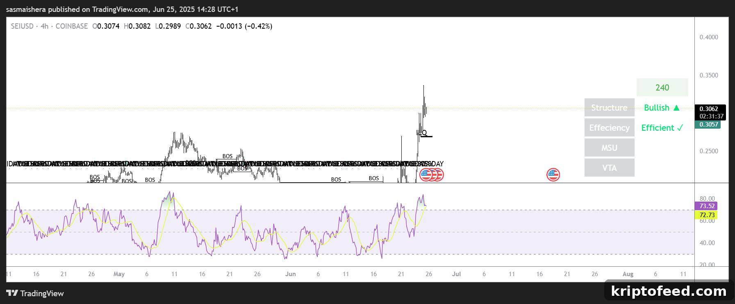The height and width of the screenshot is (304, 735).
Task: Click the lone US flag event marker near July
Action: coord(553,175)
